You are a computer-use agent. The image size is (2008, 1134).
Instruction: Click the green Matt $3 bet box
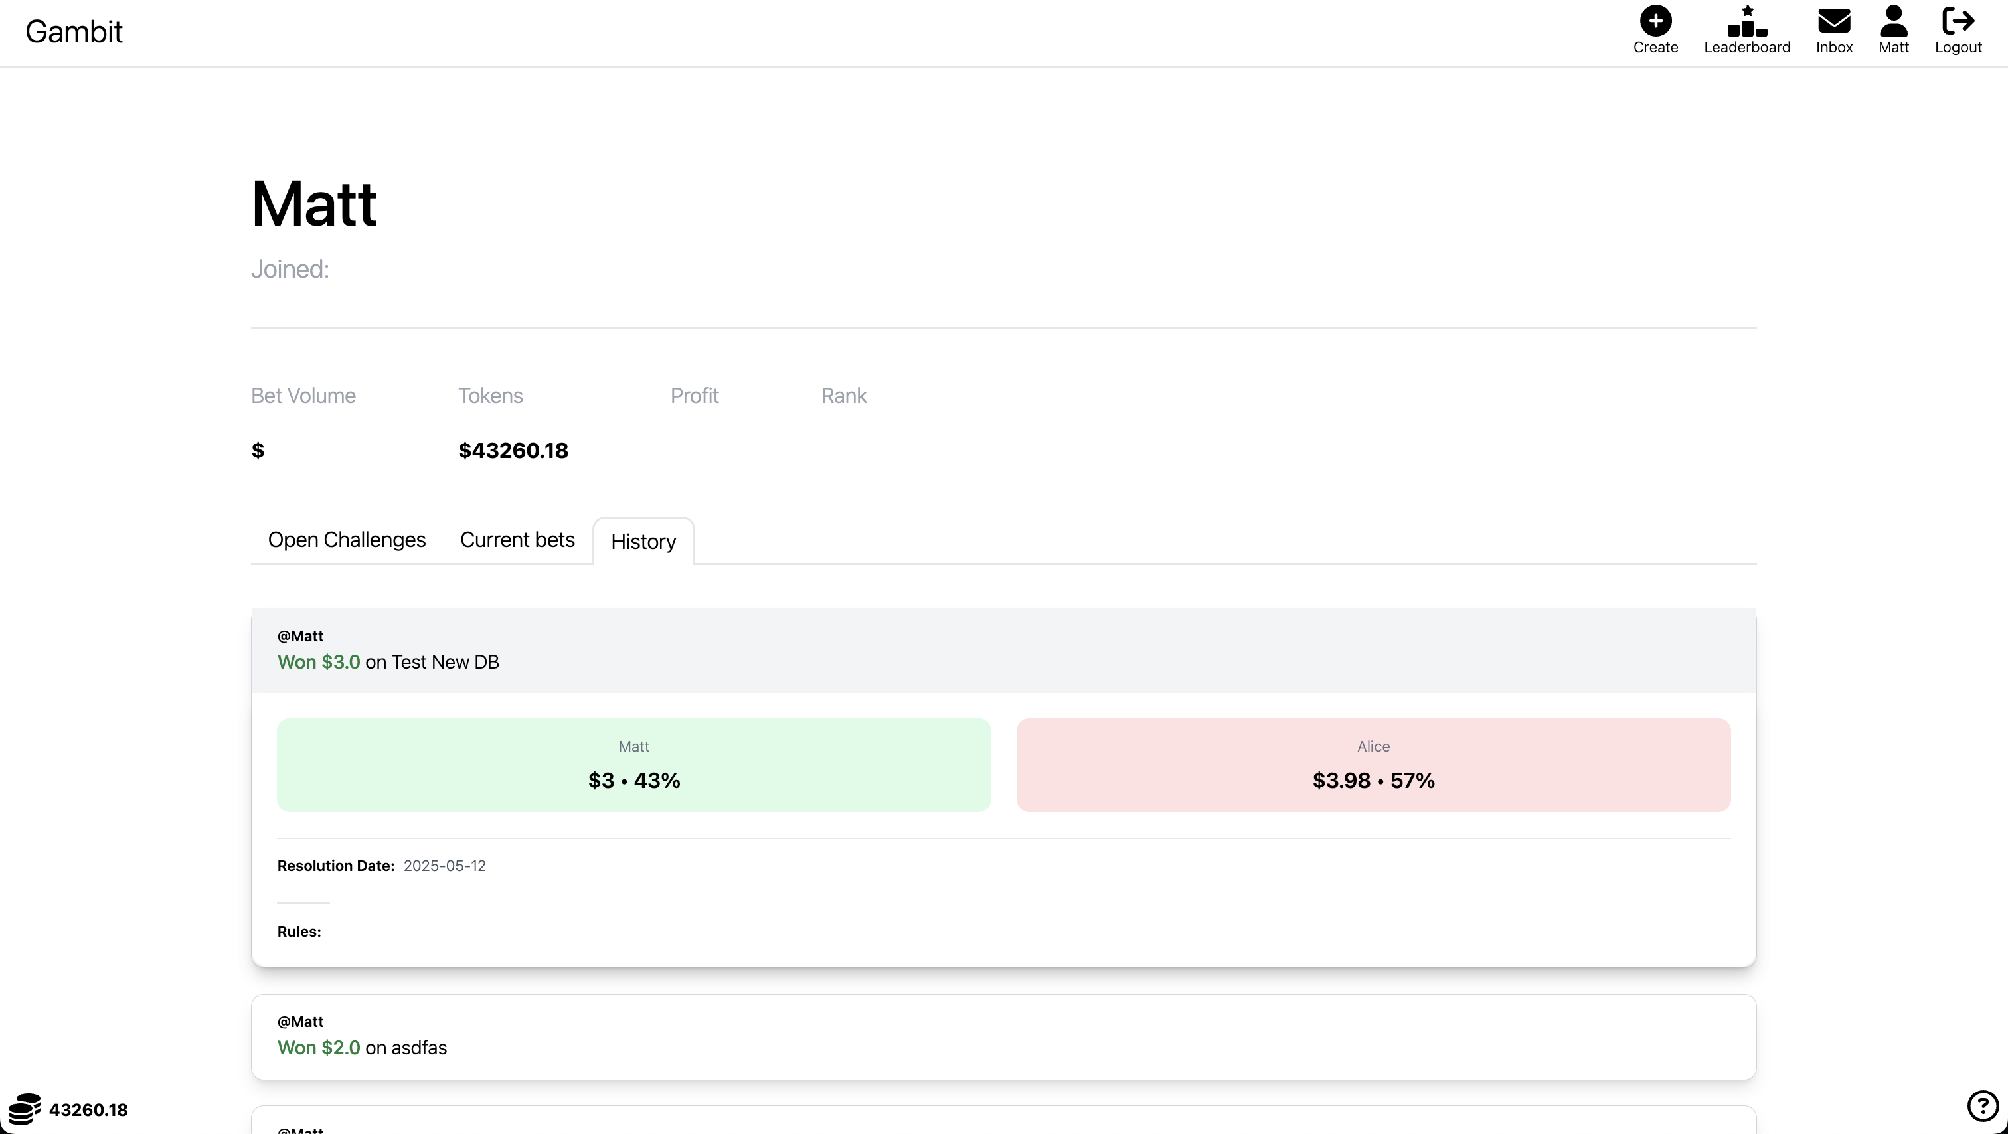click(x=633, y=765)
